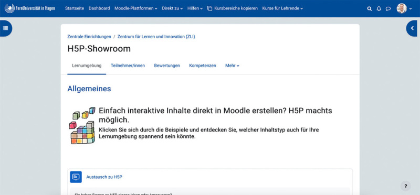This screenshot has width=420, height=195.
Task: Expand the Mehr tab dropdown
Action: [232, 66]
